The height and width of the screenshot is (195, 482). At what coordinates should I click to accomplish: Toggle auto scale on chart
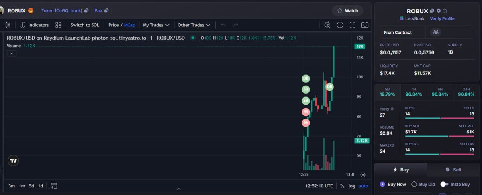pos(363,186)
